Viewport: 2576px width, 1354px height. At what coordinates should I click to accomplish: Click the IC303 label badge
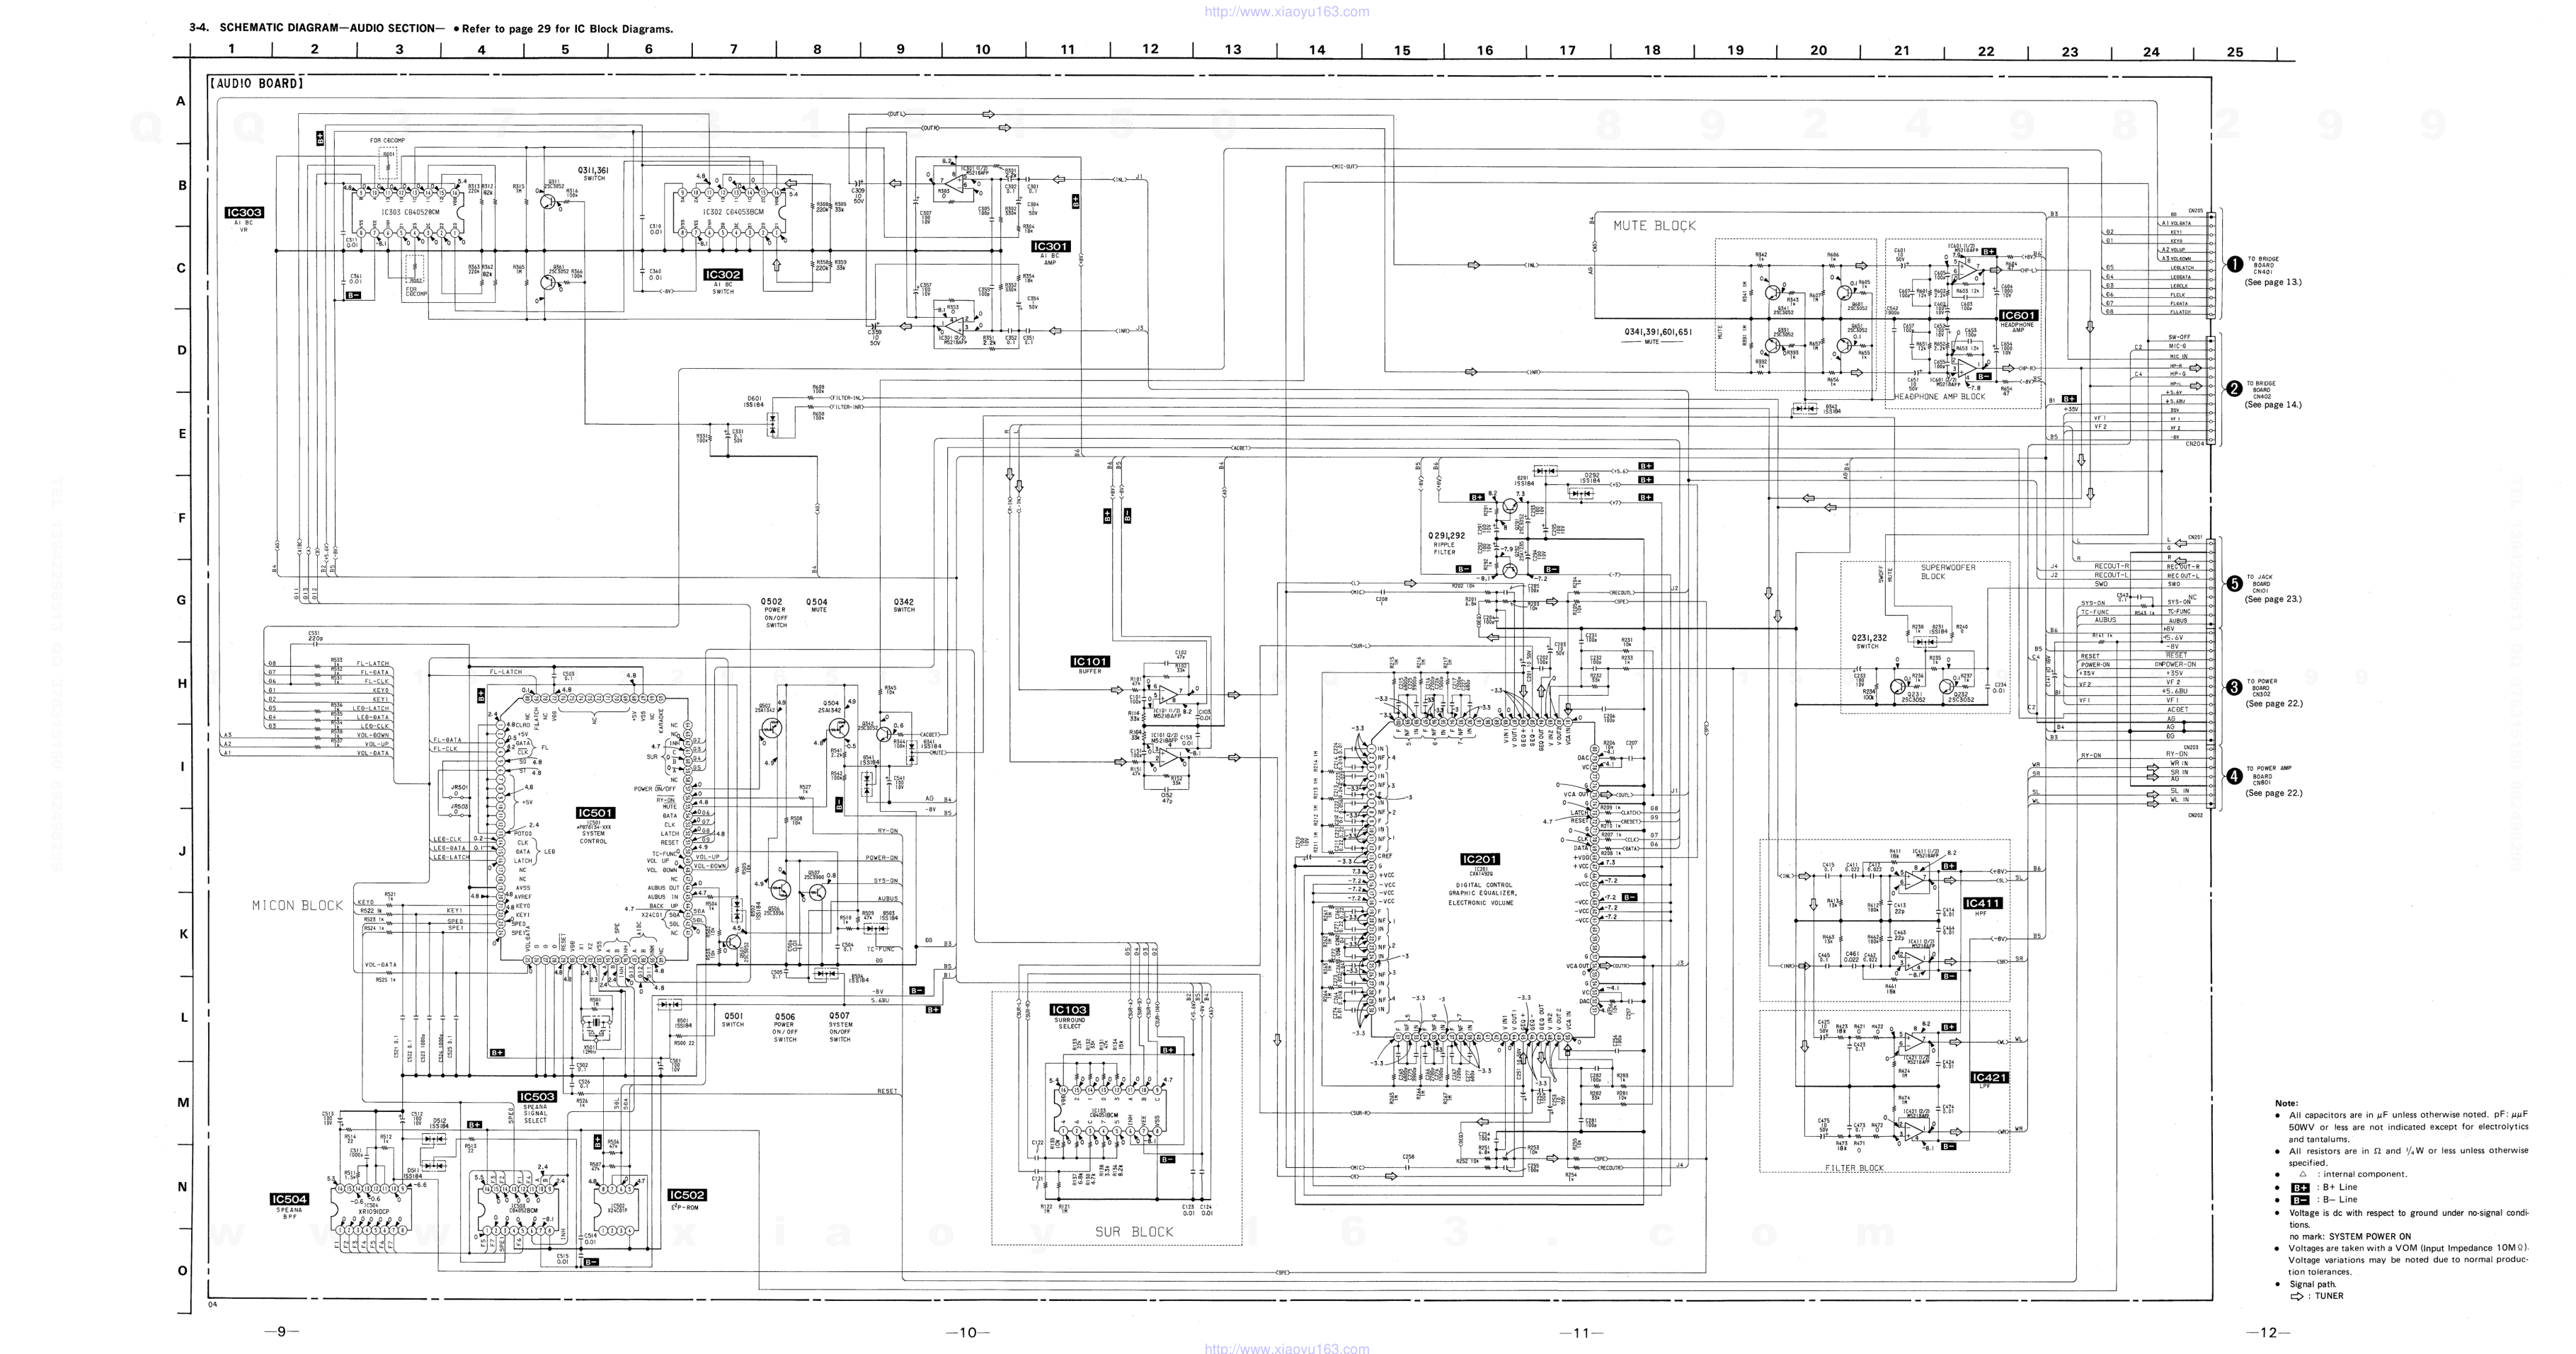(244, 212)
